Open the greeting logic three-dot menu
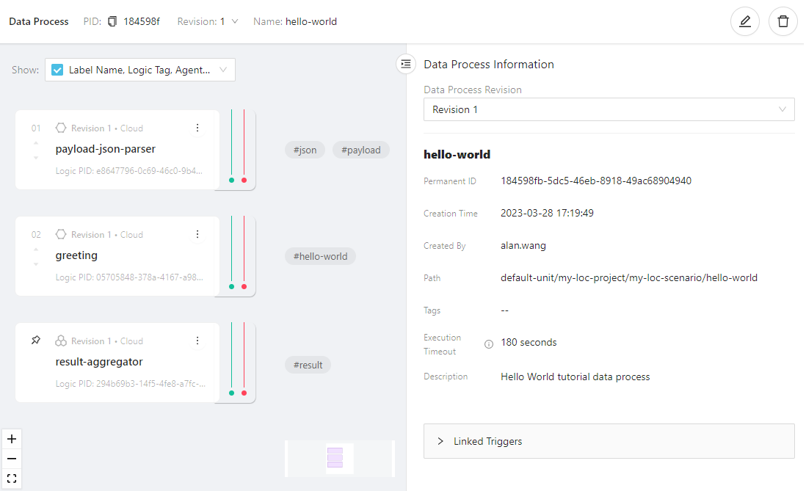The width and height of the screenshot is (806, 491). (197, 234)
